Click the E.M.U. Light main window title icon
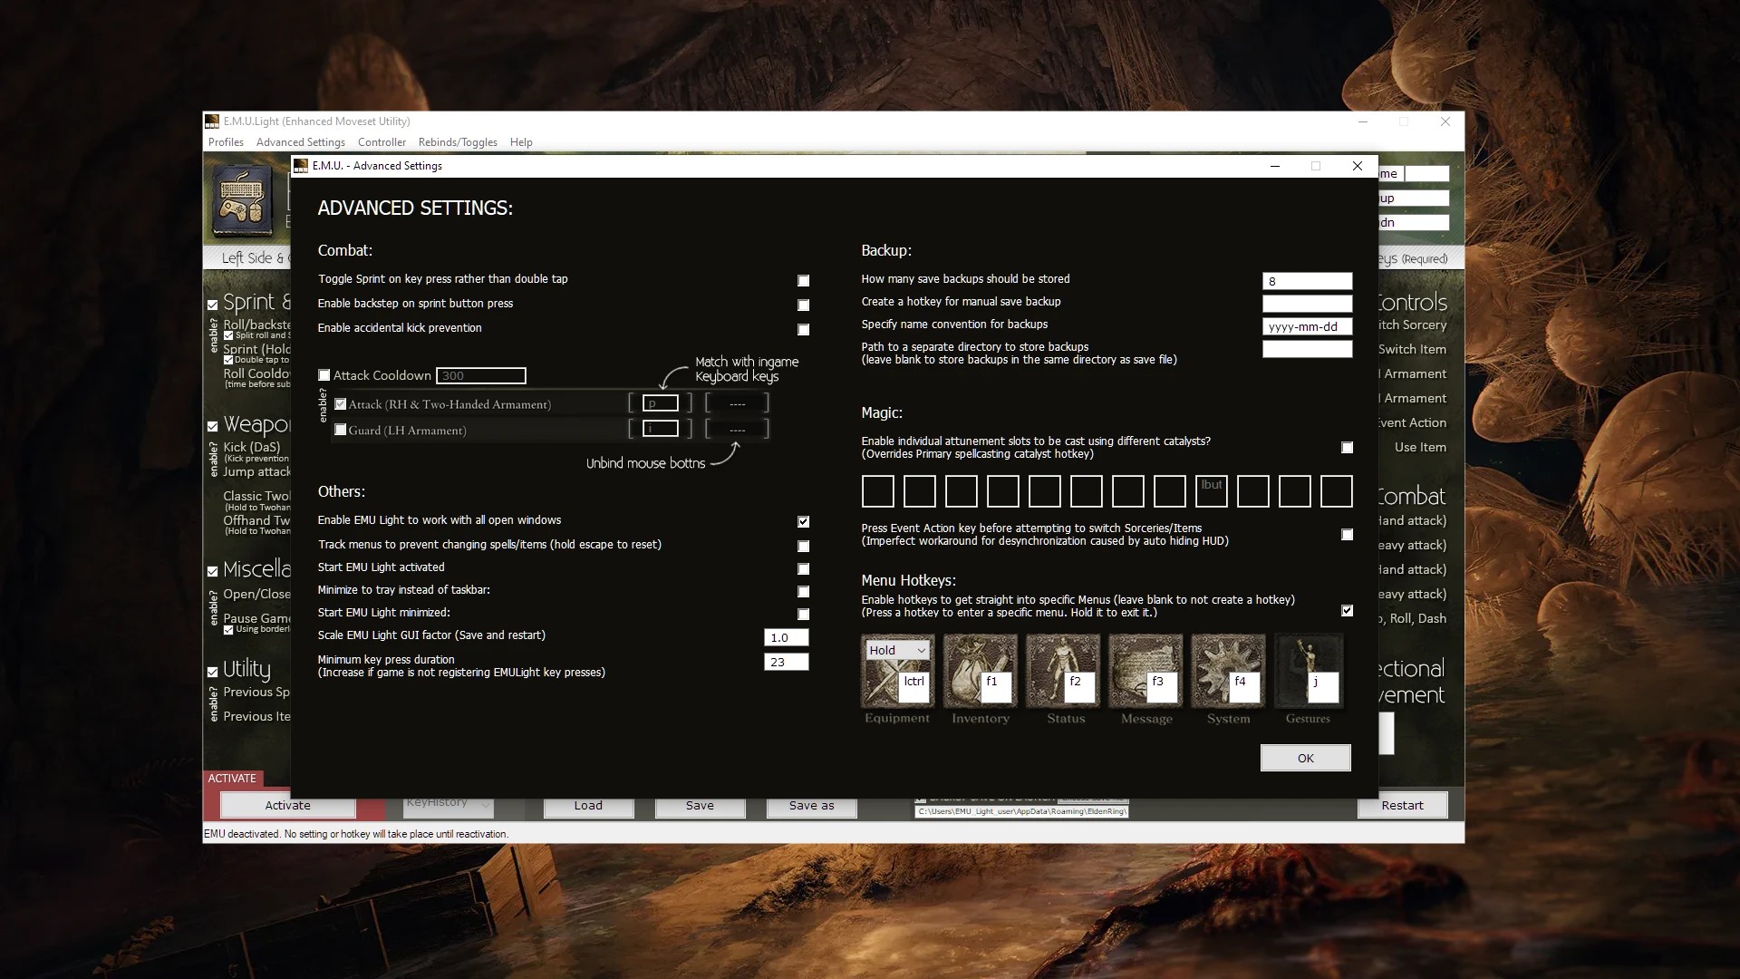This screenshot has width=1740, height=979. (x=212, y=121)
